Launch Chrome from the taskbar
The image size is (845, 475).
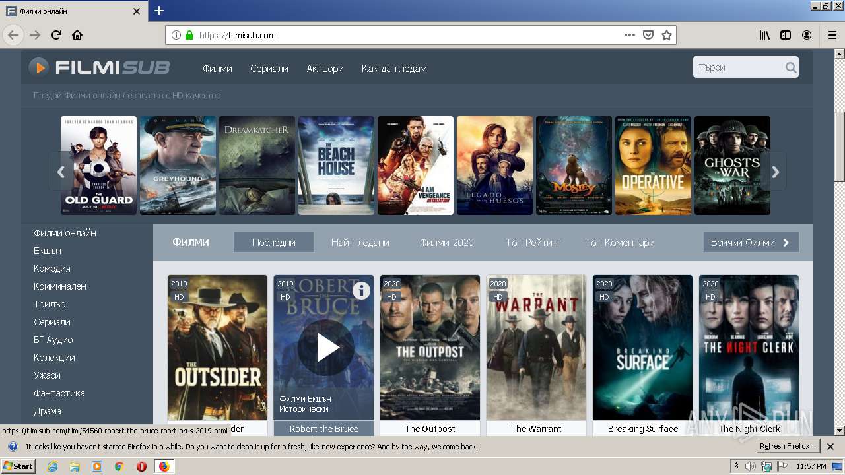point(119,466)
